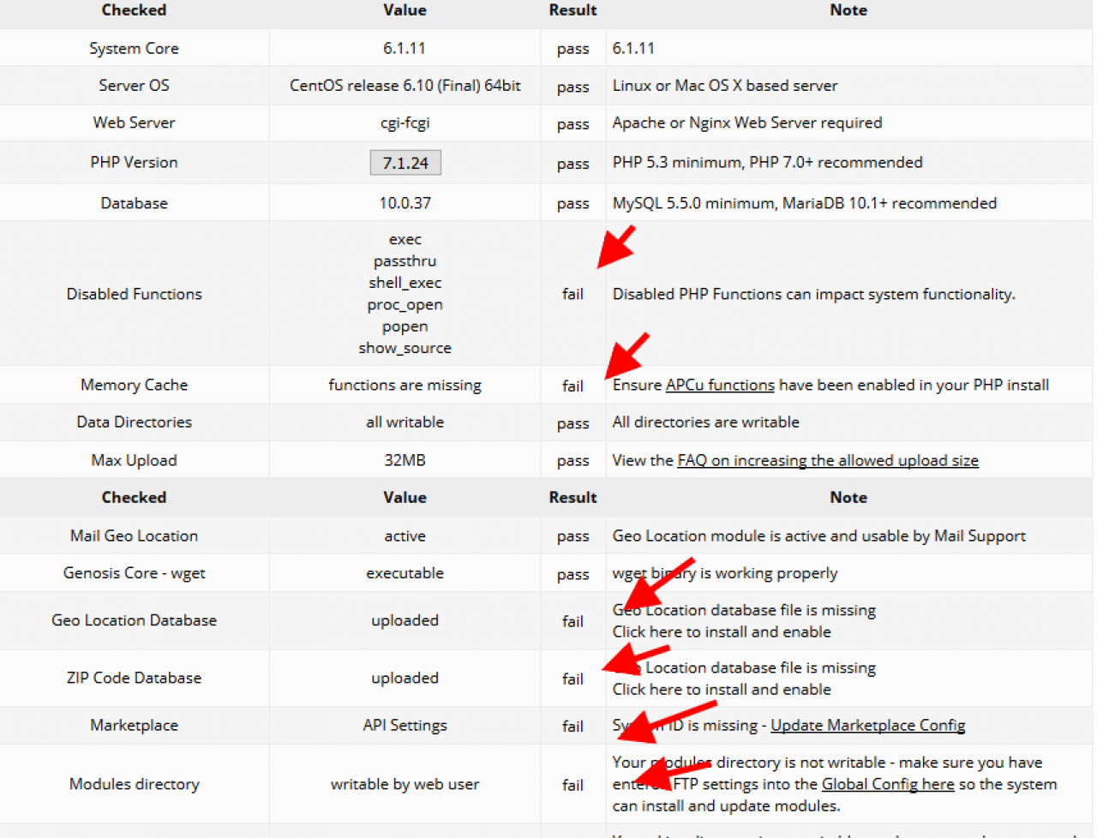Click the 'writable by web user' value
The width and height of the screenshot is (1097, 838).
click(405, 784)
